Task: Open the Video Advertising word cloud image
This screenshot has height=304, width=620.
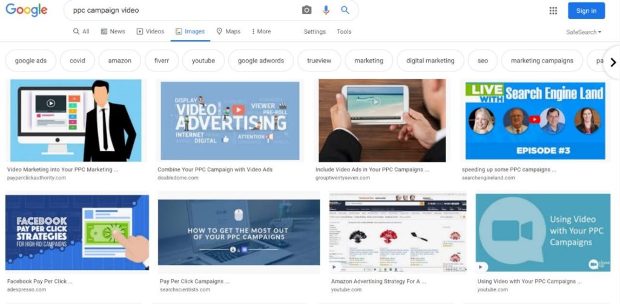Action: click(x=229, y=121)
